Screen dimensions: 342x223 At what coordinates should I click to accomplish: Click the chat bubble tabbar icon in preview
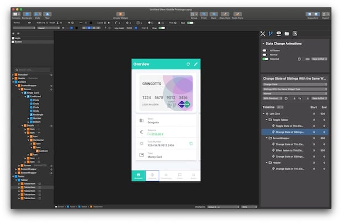[180, 176]
